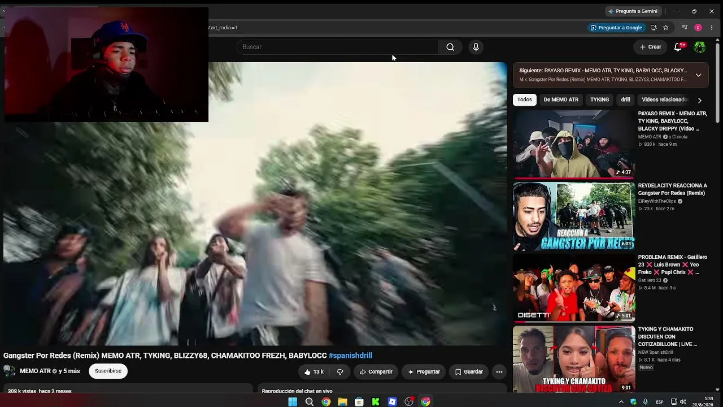
Task: Select the TYKING filter chip
Action: point(599,99)
